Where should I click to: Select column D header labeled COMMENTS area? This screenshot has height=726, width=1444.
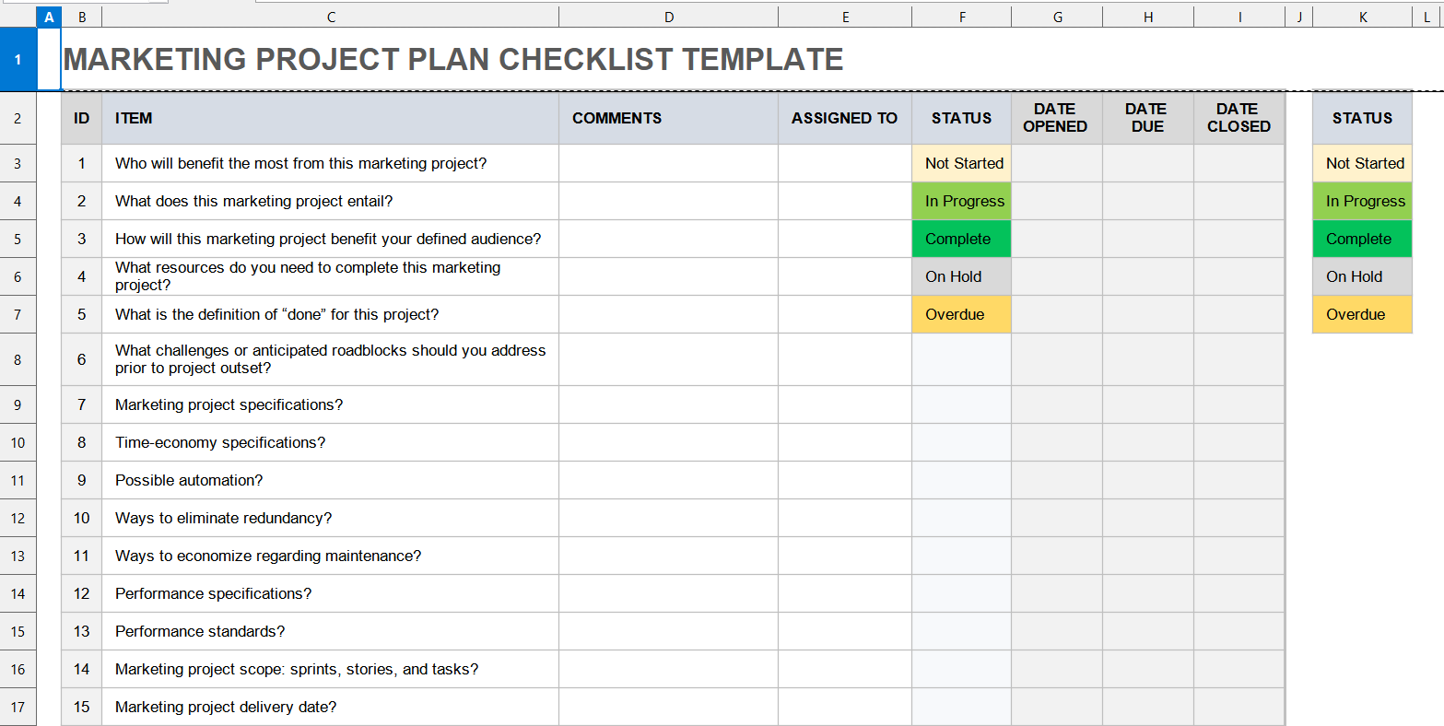click(x=669, y=16)
